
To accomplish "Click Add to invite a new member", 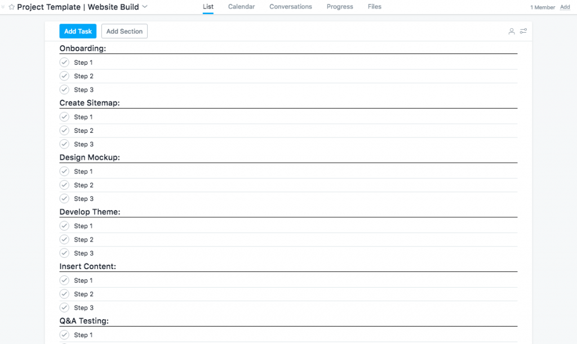I will [565, 7].
